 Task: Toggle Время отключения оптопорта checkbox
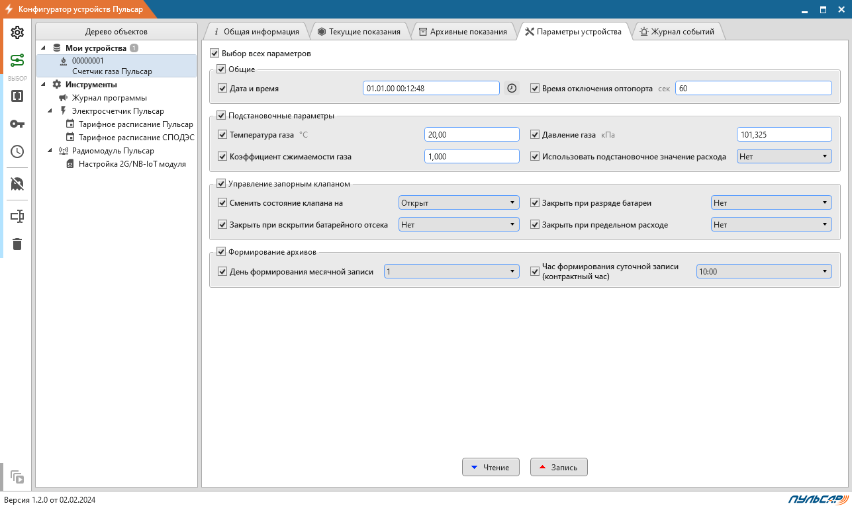click(x=535, y=88)
